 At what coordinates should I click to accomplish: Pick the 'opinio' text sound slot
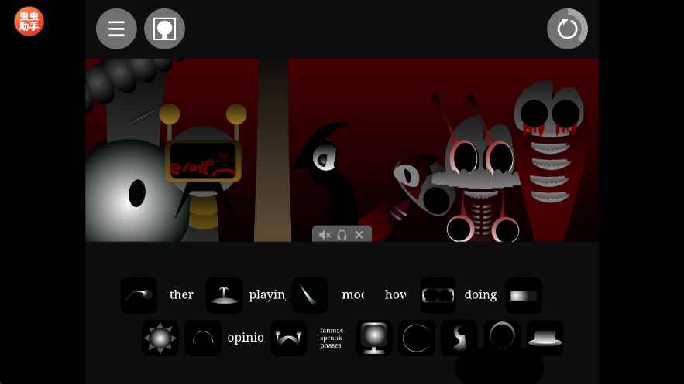(246, 338)
